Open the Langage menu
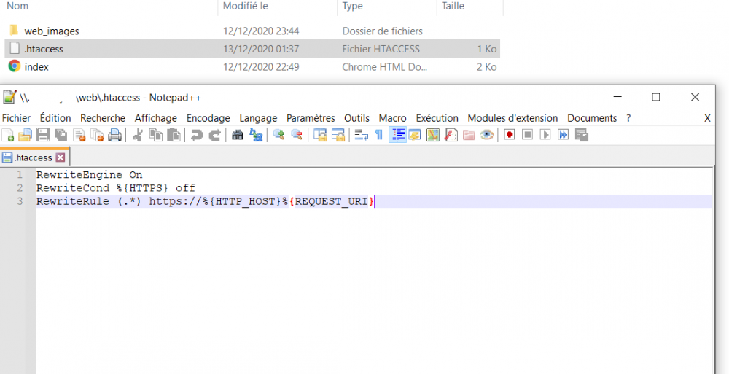729x374 pixels. (x=258, y=118)
